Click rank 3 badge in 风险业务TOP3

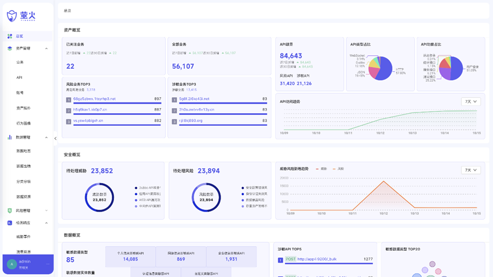68,121
